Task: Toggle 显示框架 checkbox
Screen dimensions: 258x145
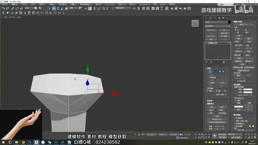Action: 235,126
